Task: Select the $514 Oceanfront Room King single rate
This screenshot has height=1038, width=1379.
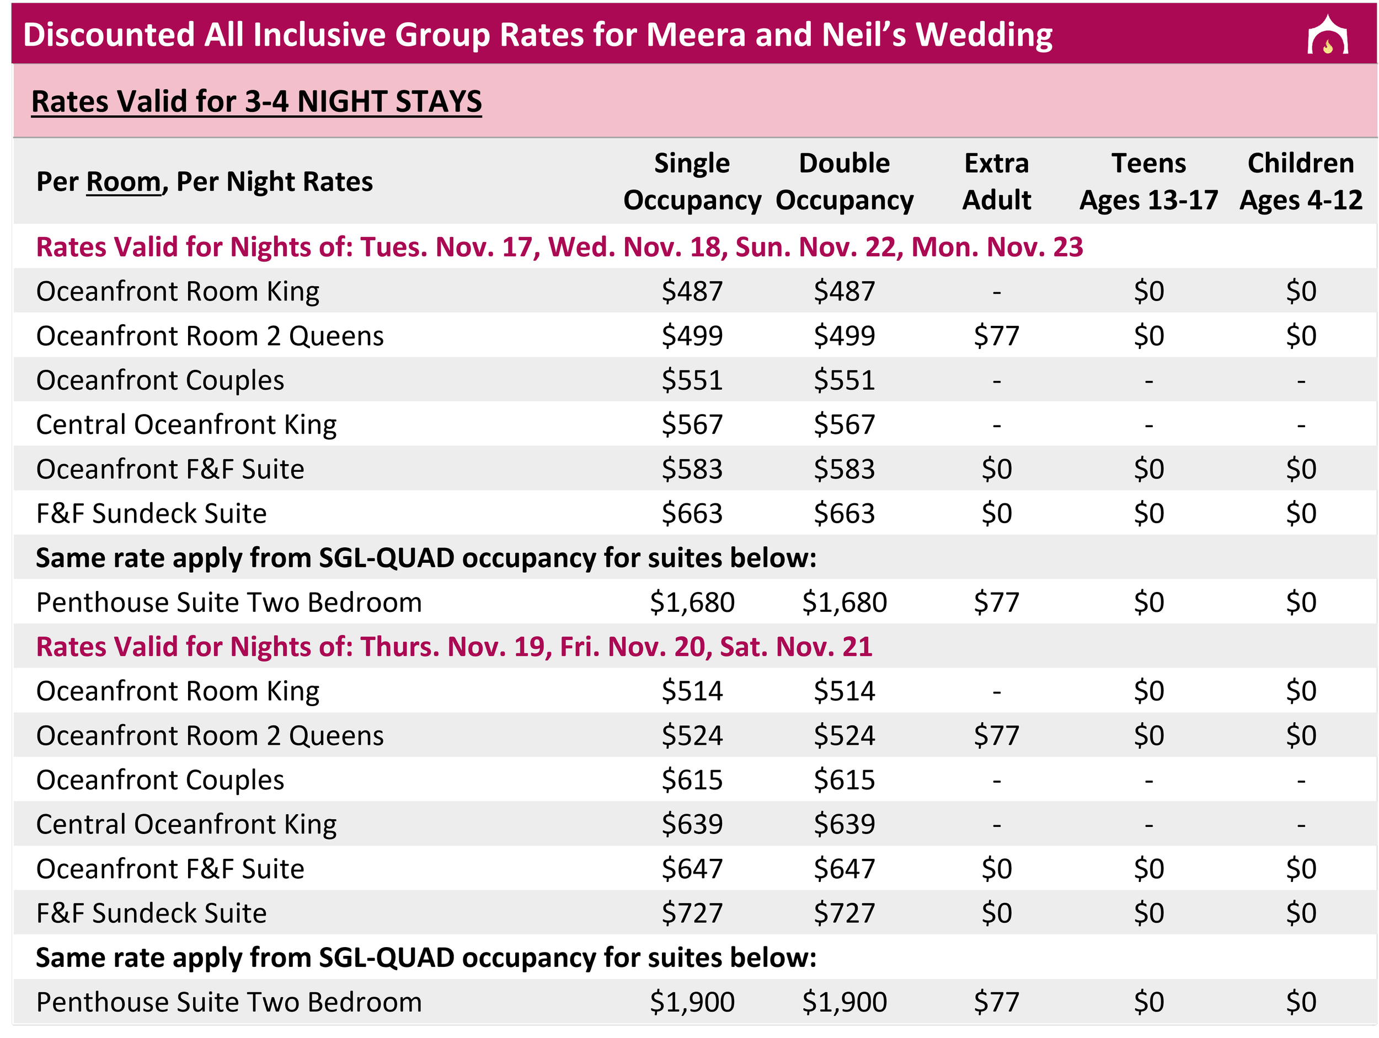Action: 692,691
